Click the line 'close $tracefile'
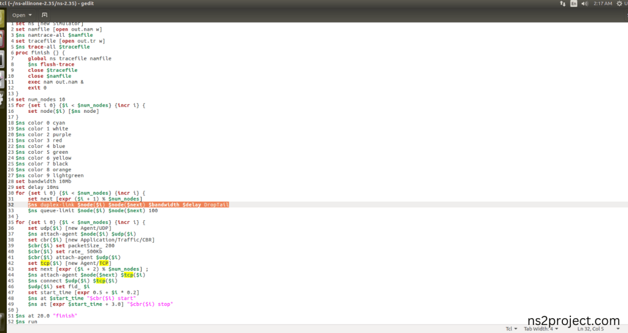 tap(53, 70)
